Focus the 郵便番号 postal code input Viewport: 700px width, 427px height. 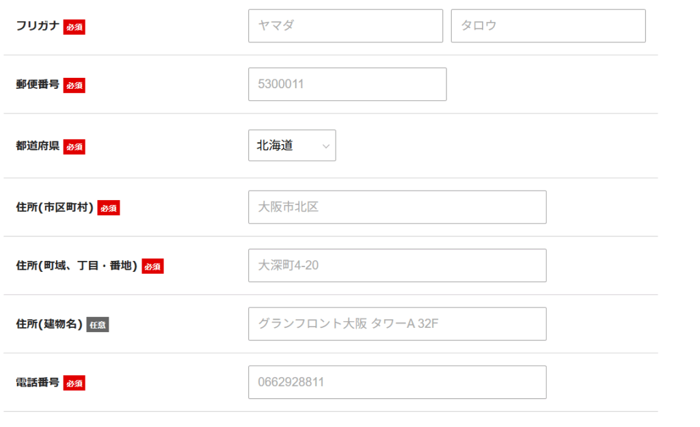point(347,84)
